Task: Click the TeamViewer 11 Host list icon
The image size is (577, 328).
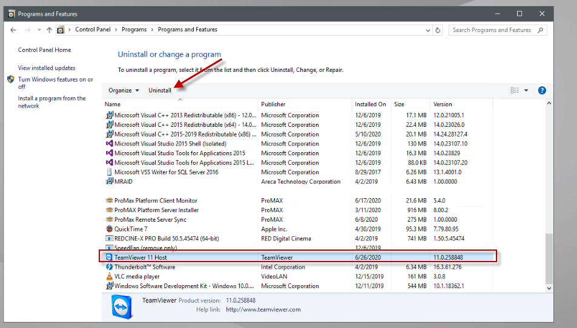Action: tap(109, 257)
